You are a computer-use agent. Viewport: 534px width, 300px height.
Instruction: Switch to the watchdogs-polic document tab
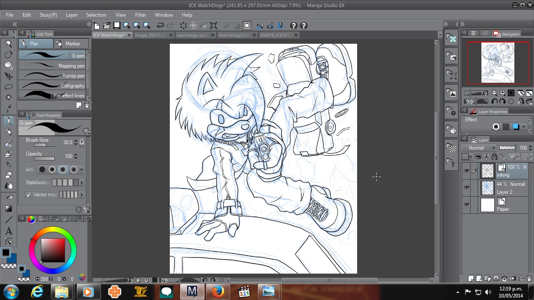coord(192,35)
